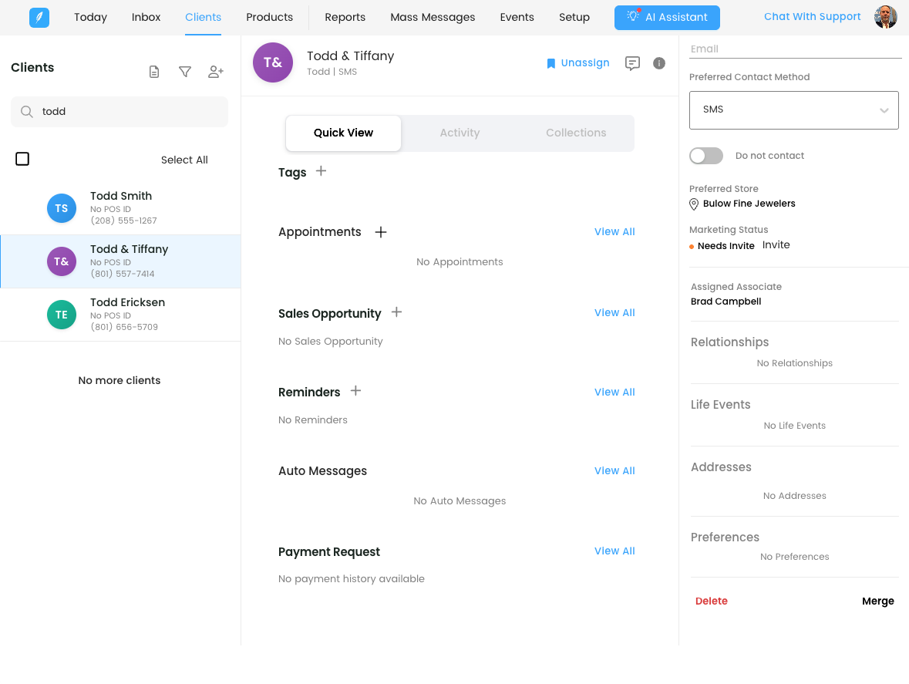Image resolution: width=909 pixels, height=684 pixels.
Task: Switch to the Quick View tab
Action: pos(343,133)
